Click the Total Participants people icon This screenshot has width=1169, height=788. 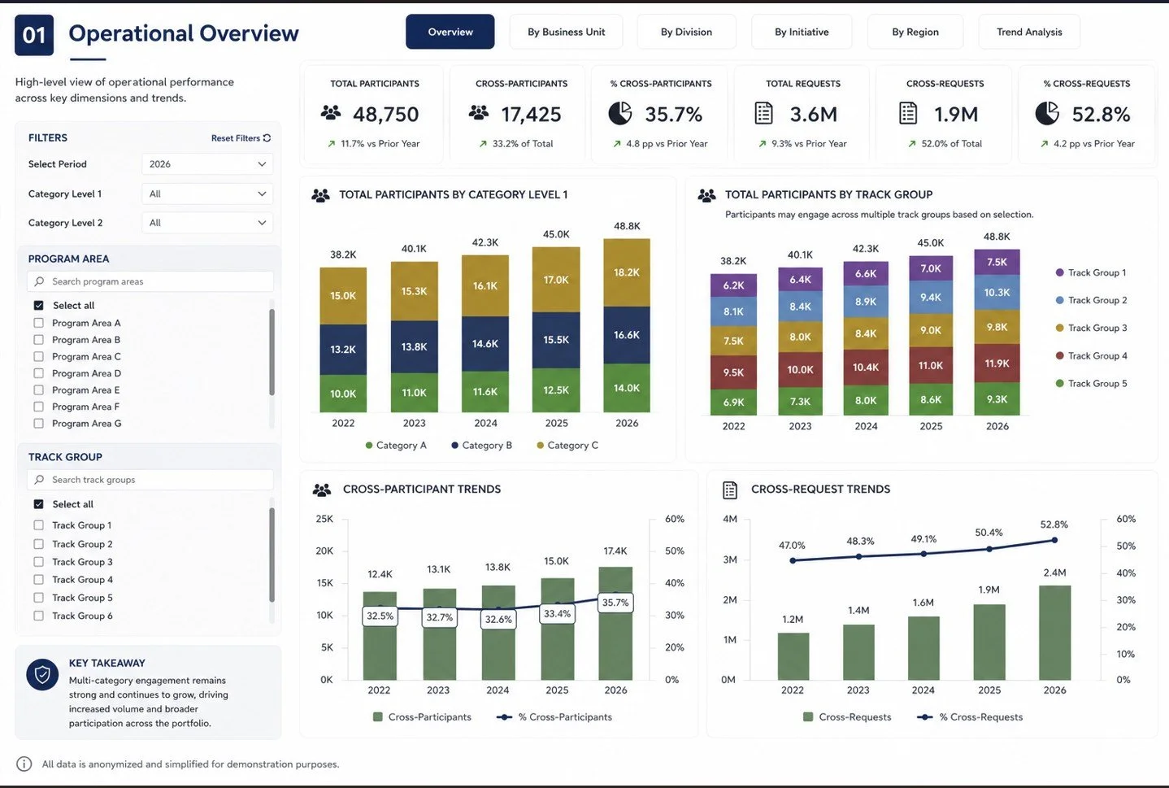point(331,113)
